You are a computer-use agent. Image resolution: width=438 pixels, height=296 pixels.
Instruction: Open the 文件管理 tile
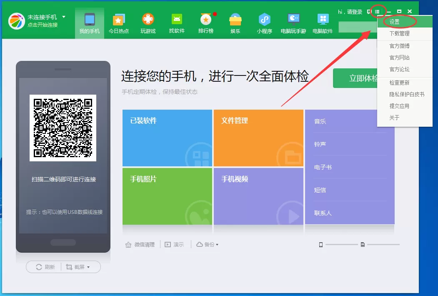[258, 138]
